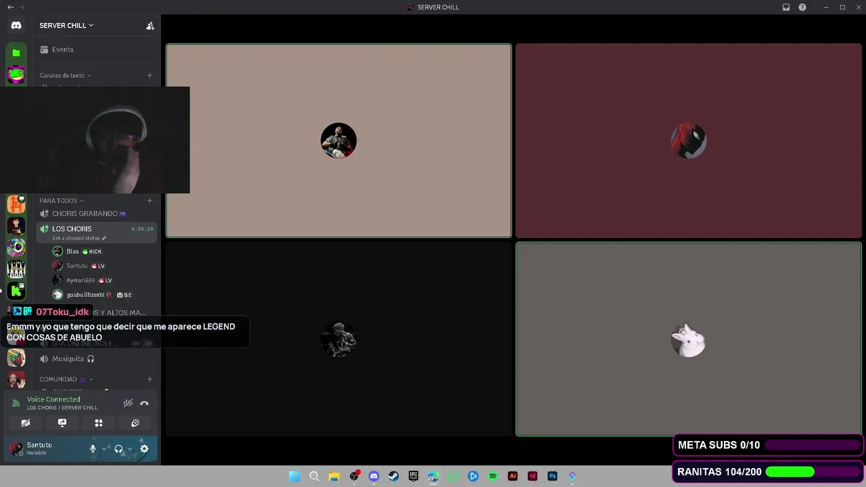Open Adobe Photoshop from the taskbar
This screenshot has width=866, height=487.
click(552, 476)
